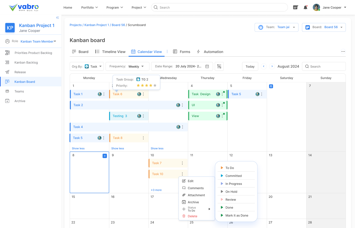Click the plus button on August 8 cell
This screenshot has width=355, height=228.
click(105, 156)
